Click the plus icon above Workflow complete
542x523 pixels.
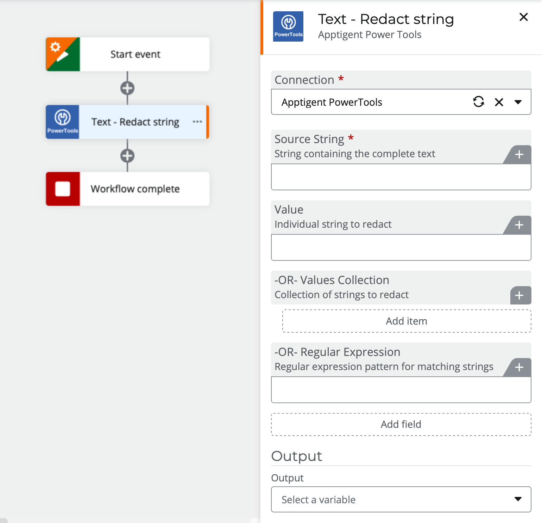pyautogui.click(x=127, y=155)
